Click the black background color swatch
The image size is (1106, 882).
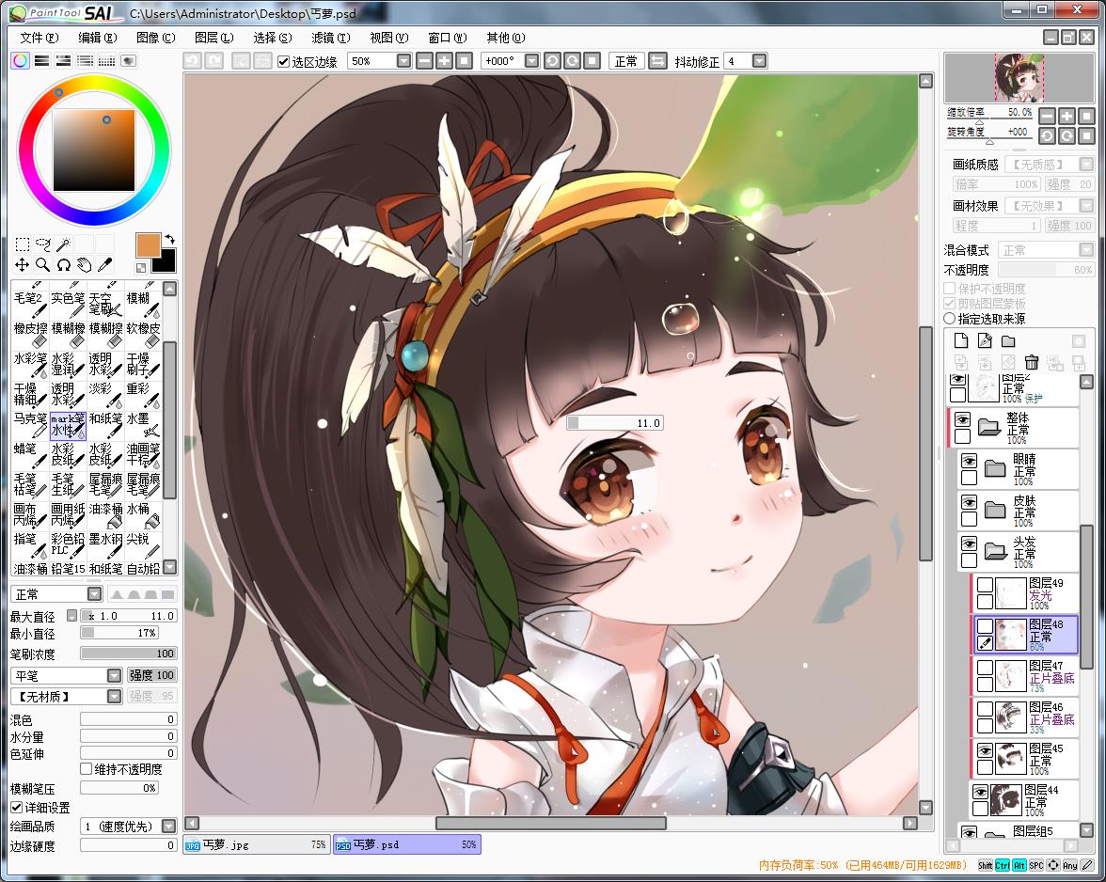(x=166, y=263)
